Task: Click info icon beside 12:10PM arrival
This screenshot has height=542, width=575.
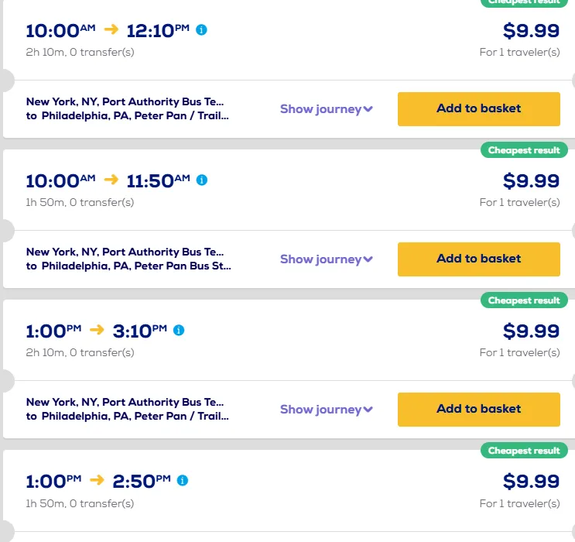Action: [202, 30]
